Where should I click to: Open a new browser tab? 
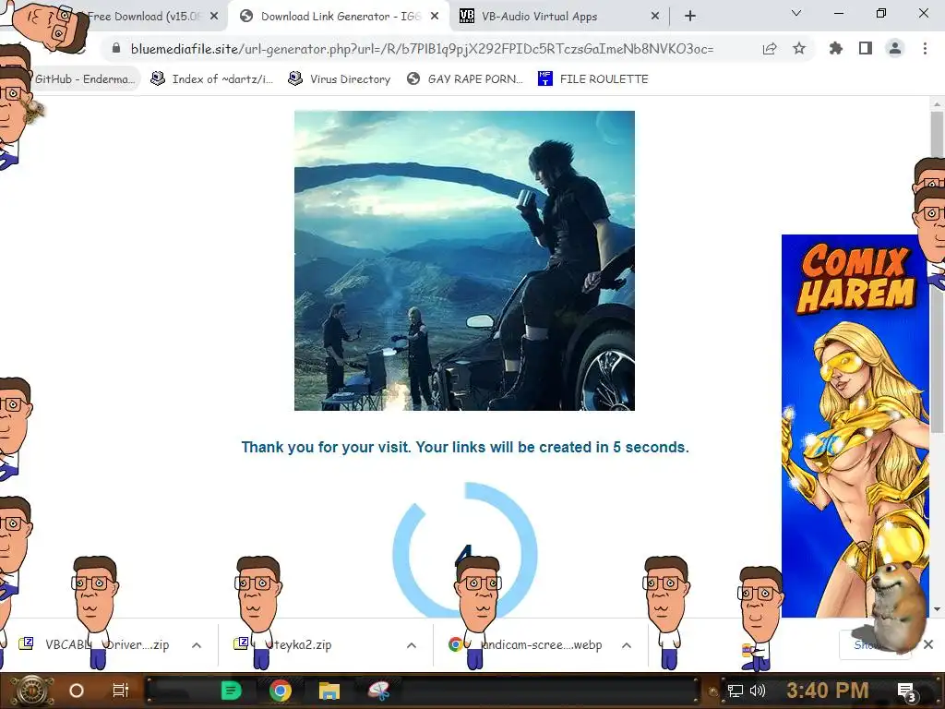pyautogui.click(x=690, y=17)
